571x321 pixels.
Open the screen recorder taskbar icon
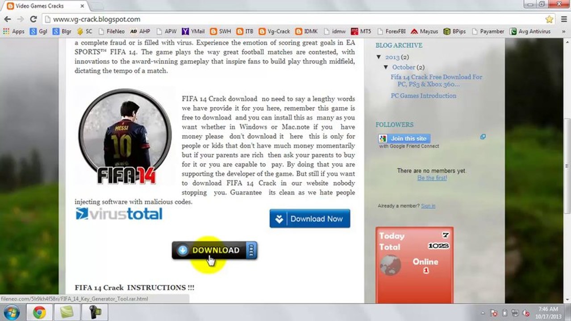95,313
